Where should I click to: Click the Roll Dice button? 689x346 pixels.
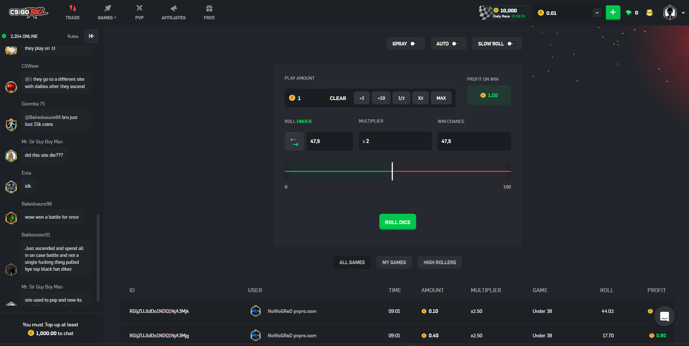[x=398, y=222]
